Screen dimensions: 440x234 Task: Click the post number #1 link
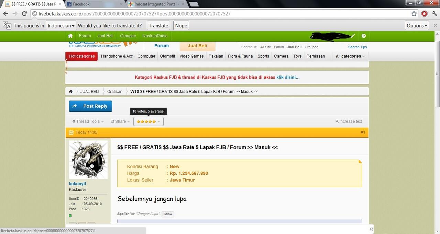pyautogui.click(x=363, y=132)
